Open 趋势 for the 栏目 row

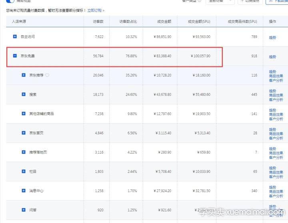(x=272, y=168)
